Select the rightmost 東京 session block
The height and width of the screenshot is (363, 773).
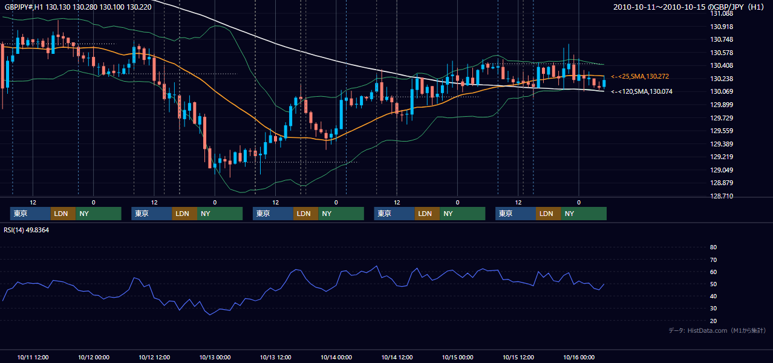(x=515, y=214)
